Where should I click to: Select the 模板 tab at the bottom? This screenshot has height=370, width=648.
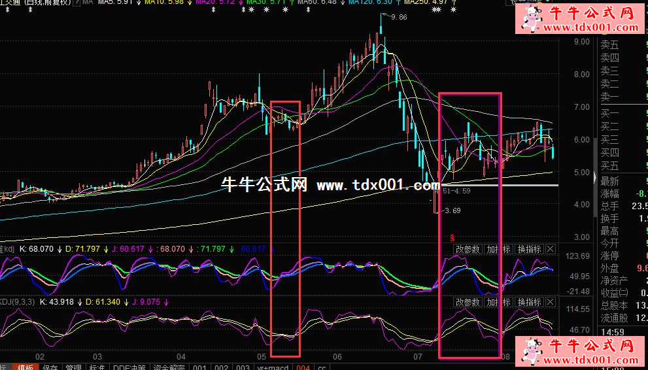click(26, 367)
